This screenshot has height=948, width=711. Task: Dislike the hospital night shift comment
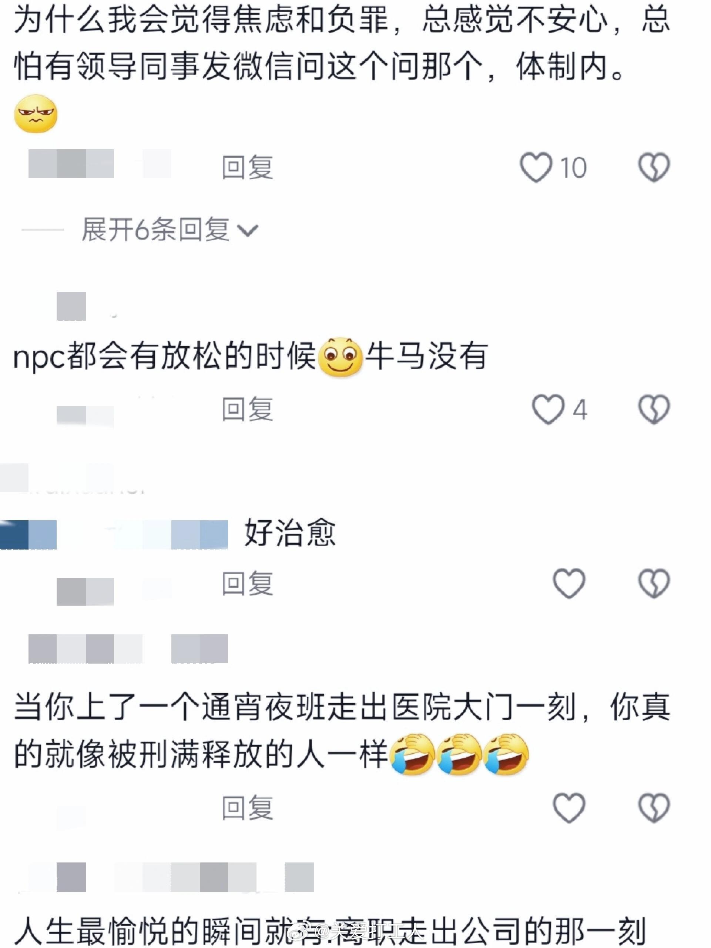pyautogui.click(x=654, y=808)
